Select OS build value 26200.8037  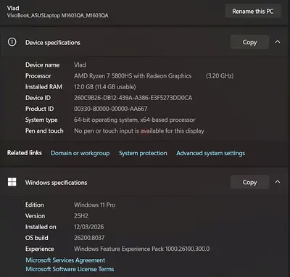pos(89,238)
